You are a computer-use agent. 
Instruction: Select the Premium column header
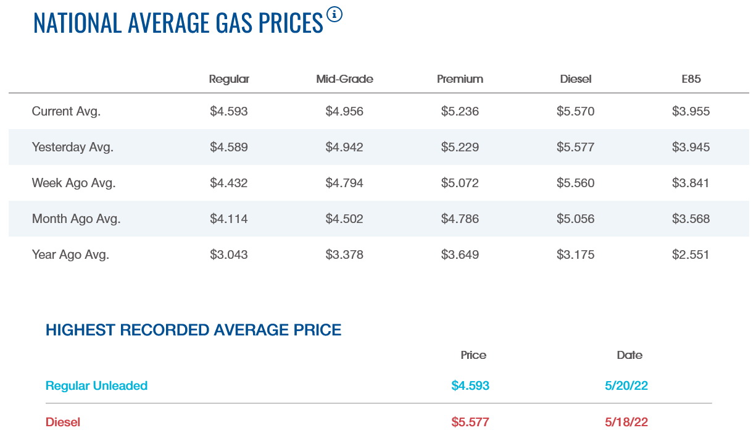point(460,79)
